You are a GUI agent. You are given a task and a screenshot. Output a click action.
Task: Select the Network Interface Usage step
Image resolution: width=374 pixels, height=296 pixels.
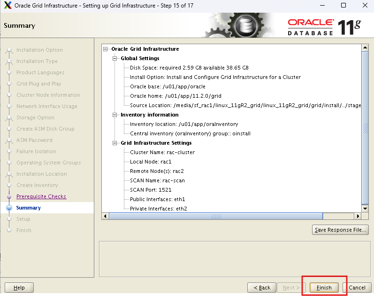click(x=47, y=106)
